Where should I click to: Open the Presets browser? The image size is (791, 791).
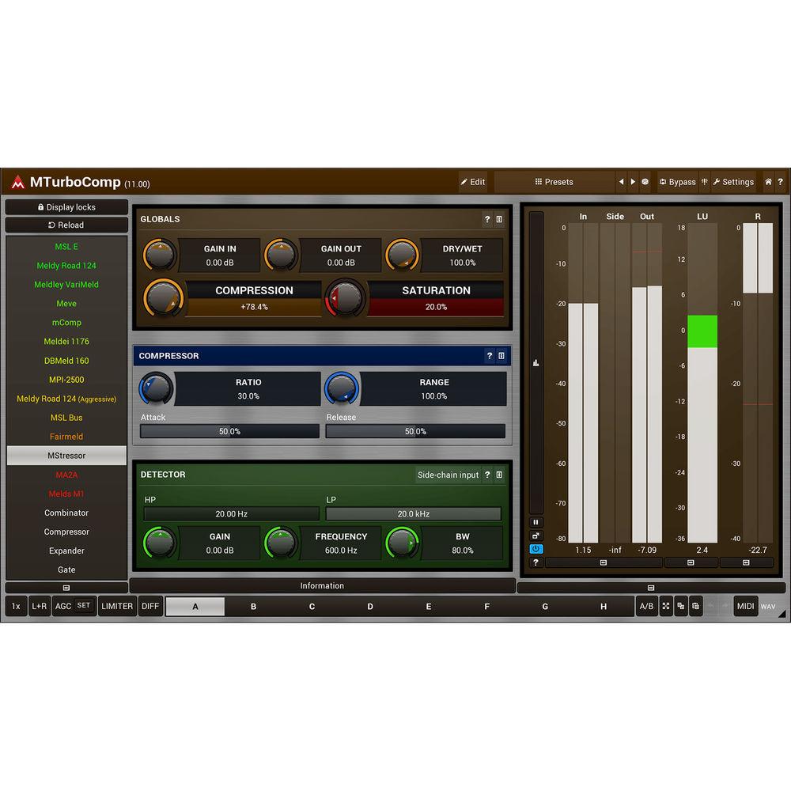pos(554,182)
